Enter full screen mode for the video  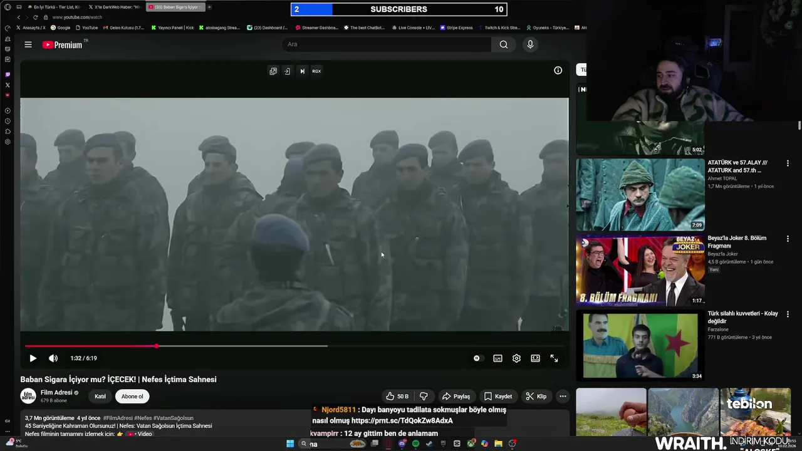point(554,358)
